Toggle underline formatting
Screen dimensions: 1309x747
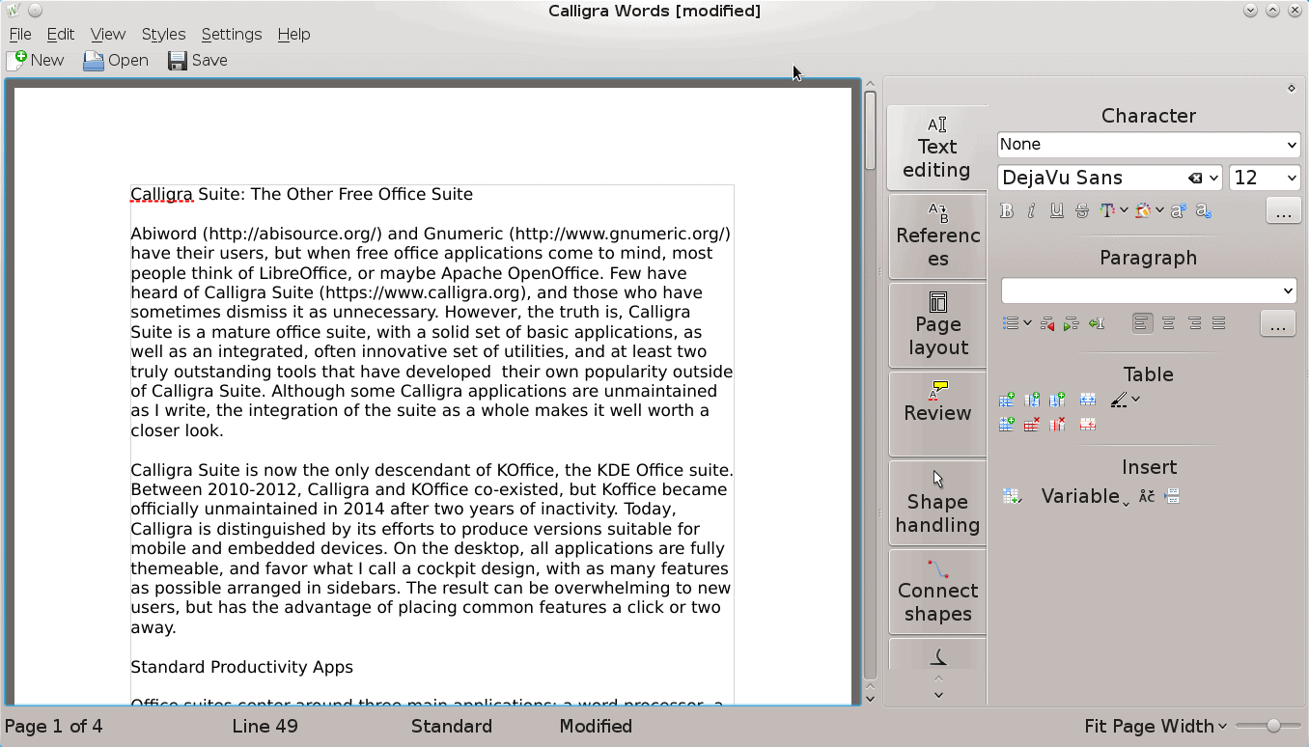[x=1056, y=210]
